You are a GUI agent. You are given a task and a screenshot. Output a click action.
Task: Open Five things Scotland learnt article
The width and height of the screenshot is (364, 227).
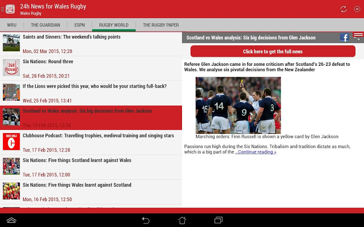click(x=91, y=167)
